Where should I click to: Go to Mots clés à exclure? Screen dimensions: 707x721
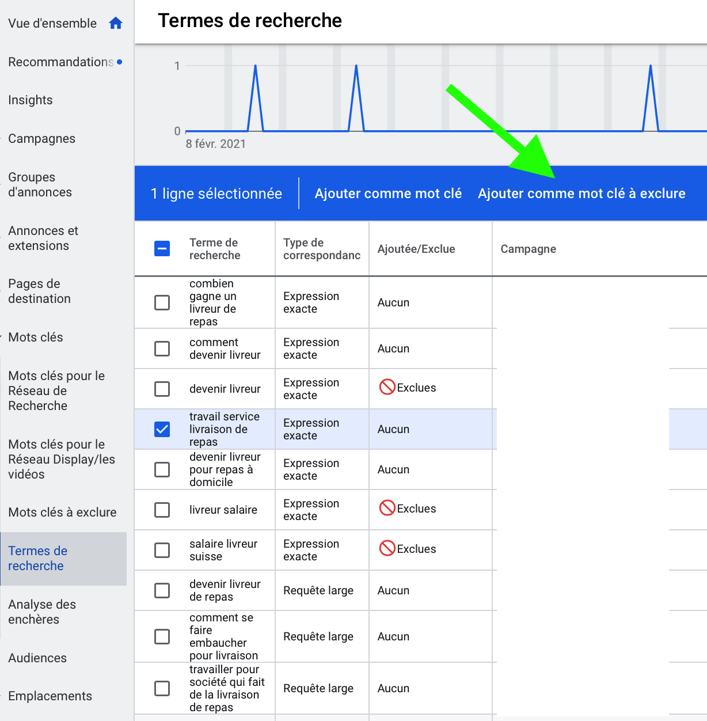62,512
